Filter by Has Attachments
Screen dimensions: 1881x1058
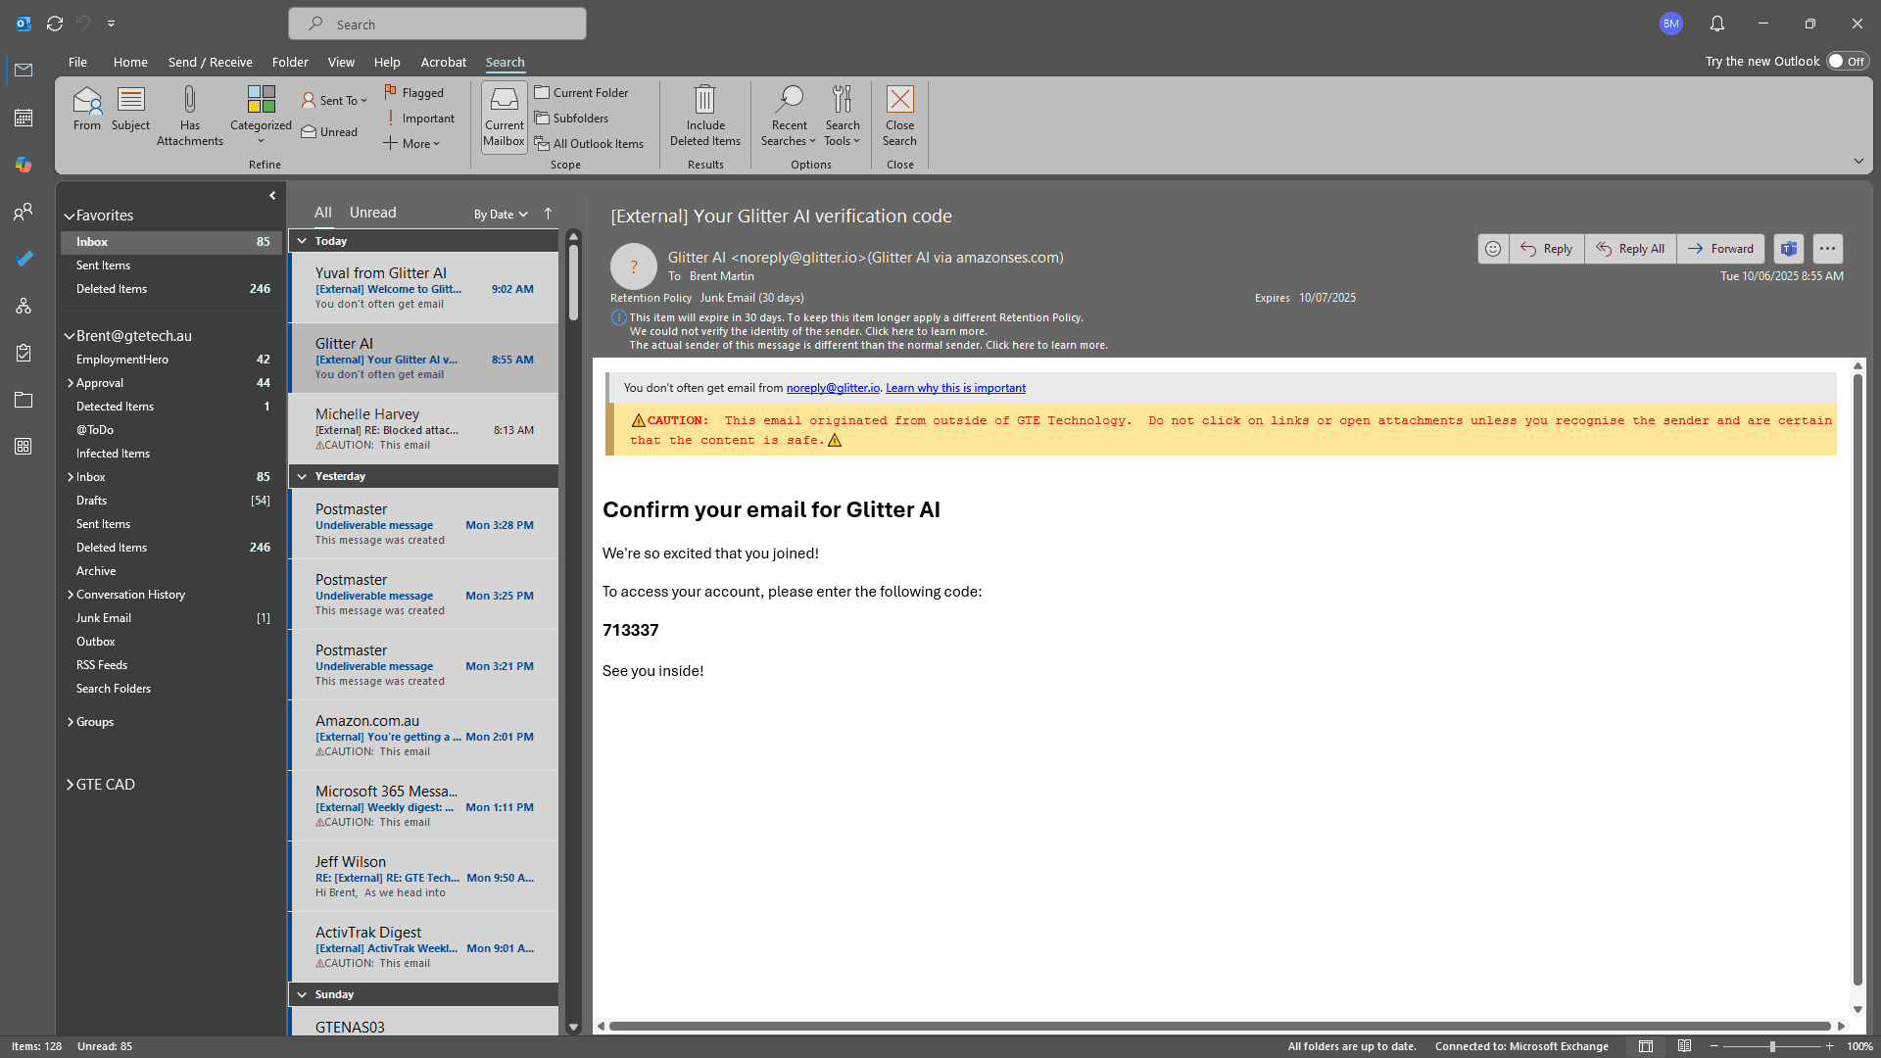(189, 116)
